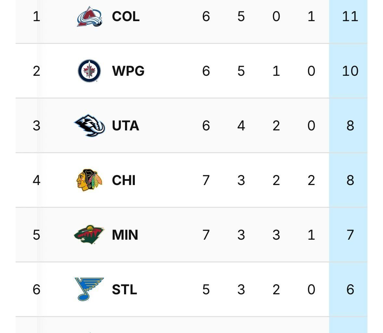The height and width of the screenshot is (333, 383).
Task: Open the STL team page
Action: point(124,289)
